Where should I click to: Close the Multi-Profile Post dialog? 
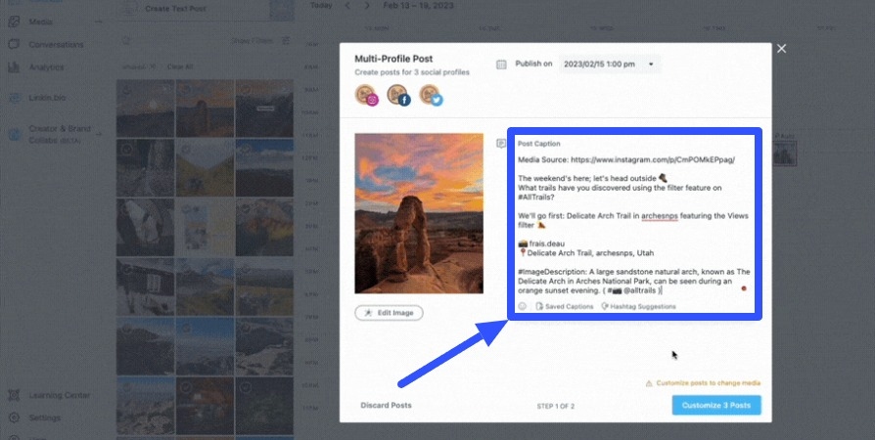pyautogui.click(x=781, y=49)
